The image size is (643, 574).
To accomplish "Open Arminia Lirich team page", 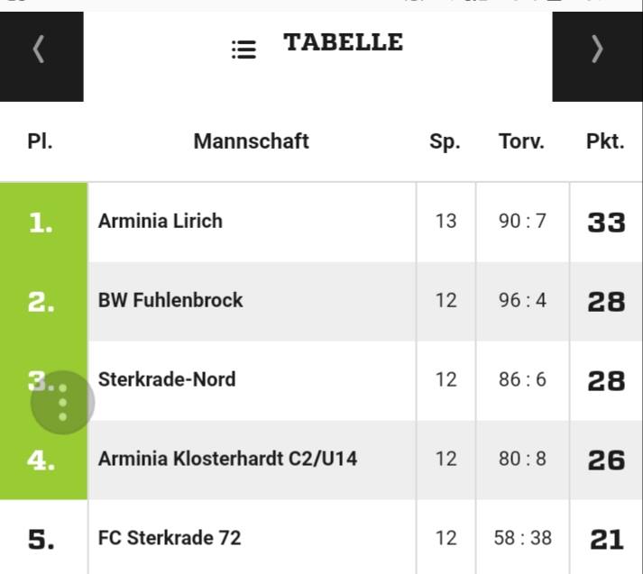I will pyautogui.click(x=161, y=221).
